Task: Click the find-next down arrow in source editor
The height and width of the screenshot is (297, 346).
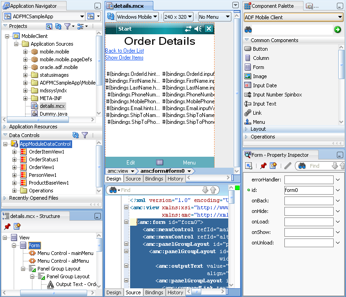Action: (205, 190)
